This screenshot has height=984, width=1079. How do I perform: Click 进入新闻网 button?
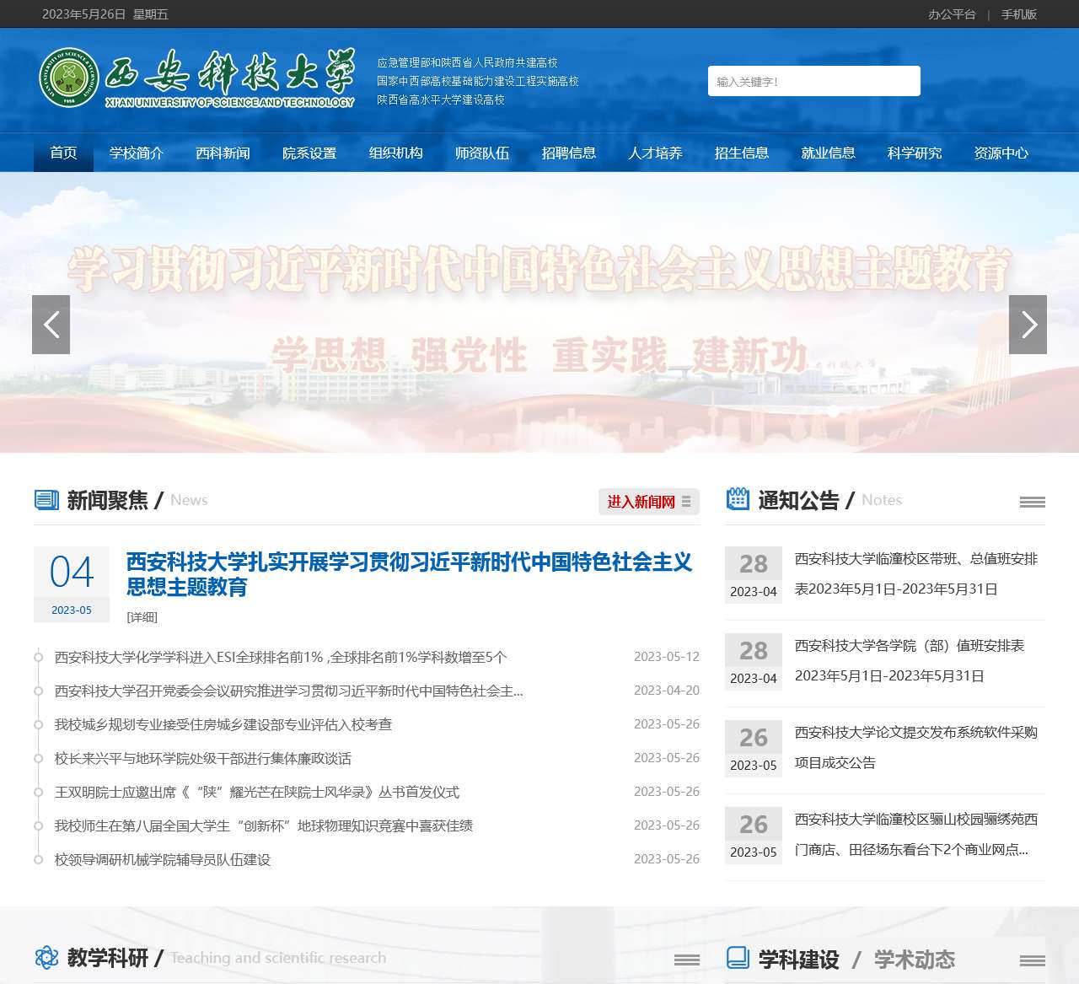tap(648, 502)
